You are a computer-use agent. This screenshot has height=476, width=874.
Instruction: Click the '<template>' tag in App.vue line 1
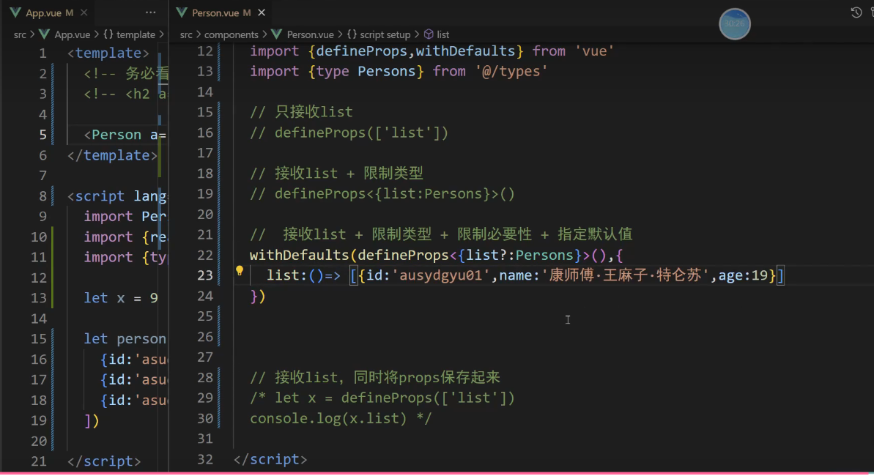108,53
